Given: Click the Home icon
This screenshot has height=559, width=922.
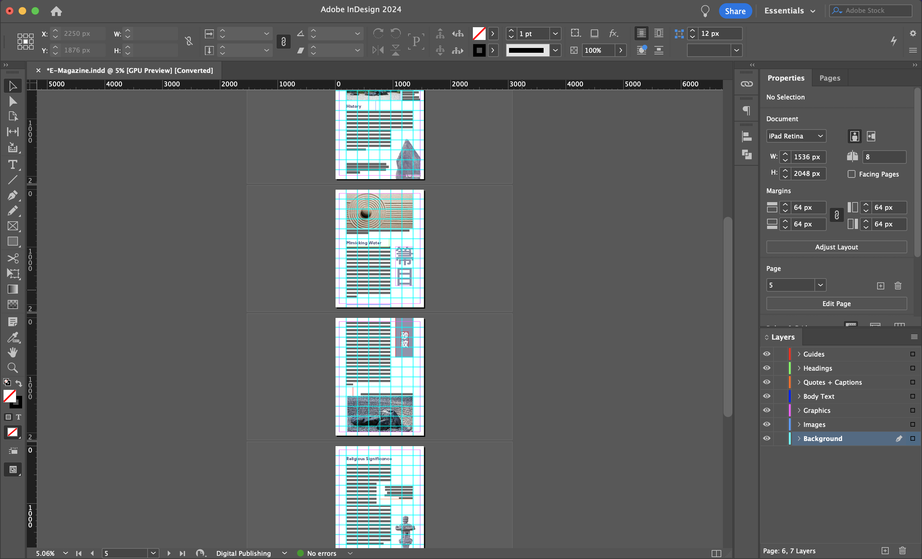Looking at the screenshot, I should click(x=56, y=11).
